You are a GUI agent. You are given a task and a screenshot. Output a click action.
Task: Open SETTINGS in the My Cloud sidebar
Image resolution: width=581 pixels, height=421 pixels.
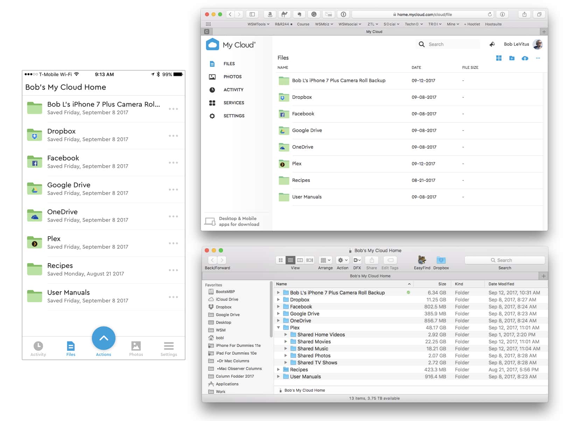(234, 116)
